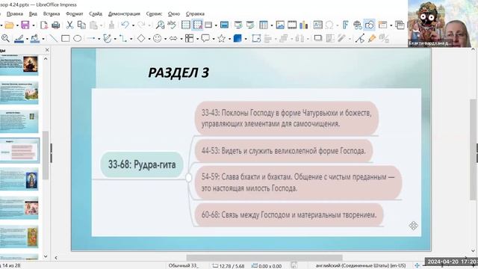Insert a table
This screenshot has height=269, width=478.
coord(264,25)
